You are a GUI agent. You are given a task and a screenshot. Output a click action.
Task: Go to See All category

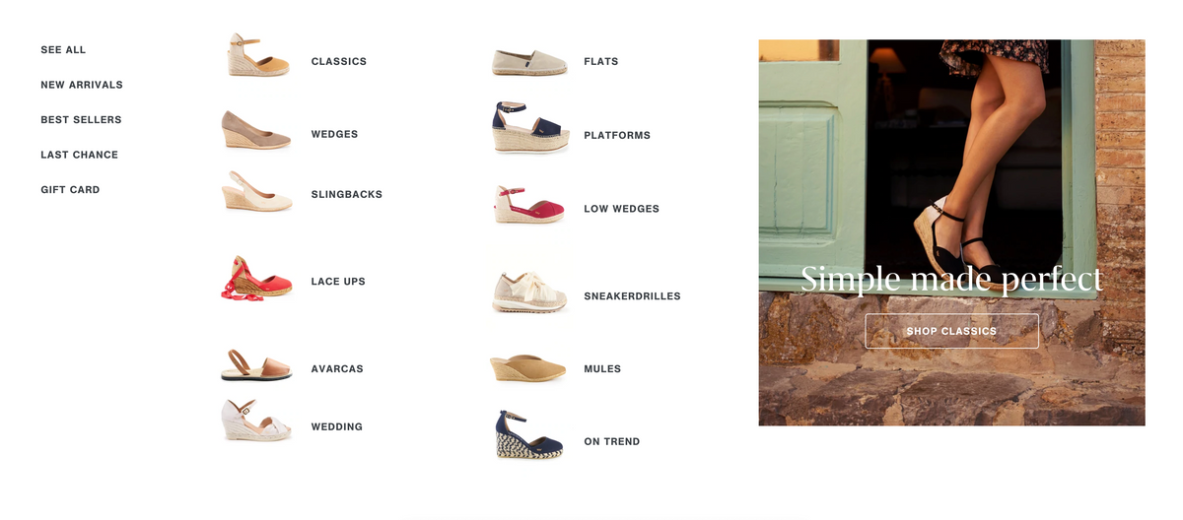point(63,50)
